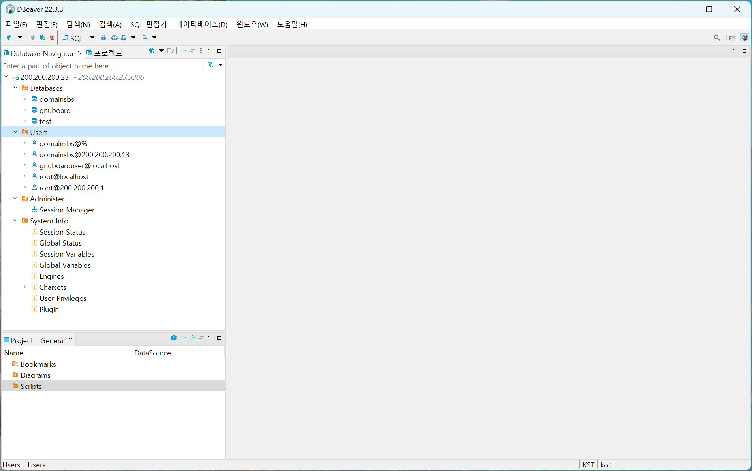This screenshot has width=752, height=471.
Task: Select the root@localhost user
Action: click(x=64, y=177)
